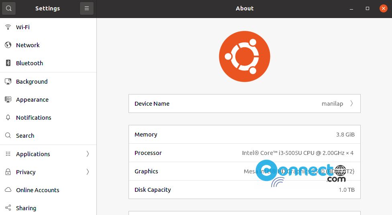This screenshot has height=215, width=392.
Task: Click the Processor label
Action: (148, 153)
